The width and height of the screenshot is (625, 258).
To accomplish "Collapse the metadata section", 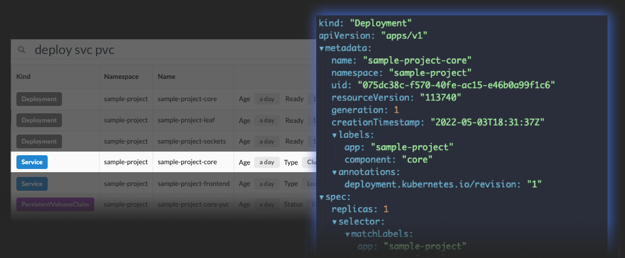I will (x=322, y=49).
